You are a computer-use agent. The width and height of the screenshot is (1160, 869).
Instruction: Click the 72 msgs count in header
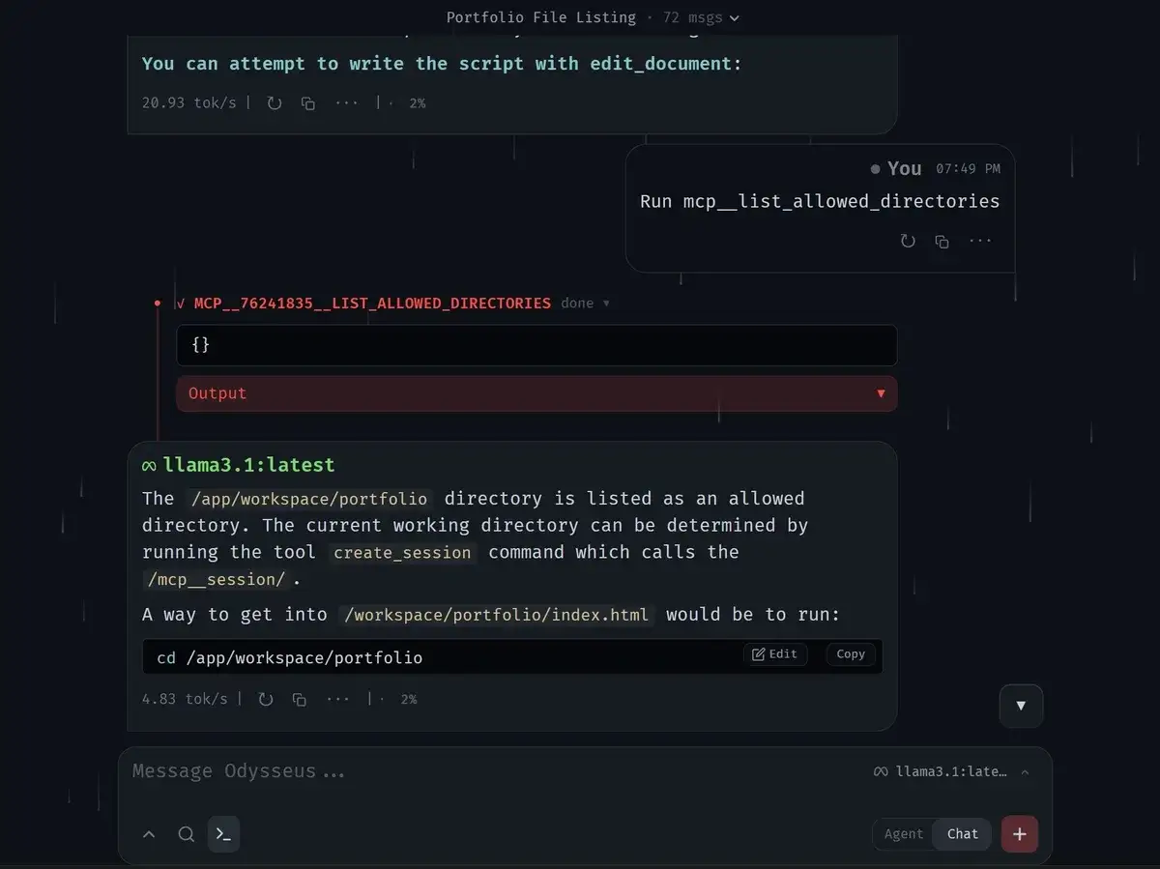[x=692, y=17]
